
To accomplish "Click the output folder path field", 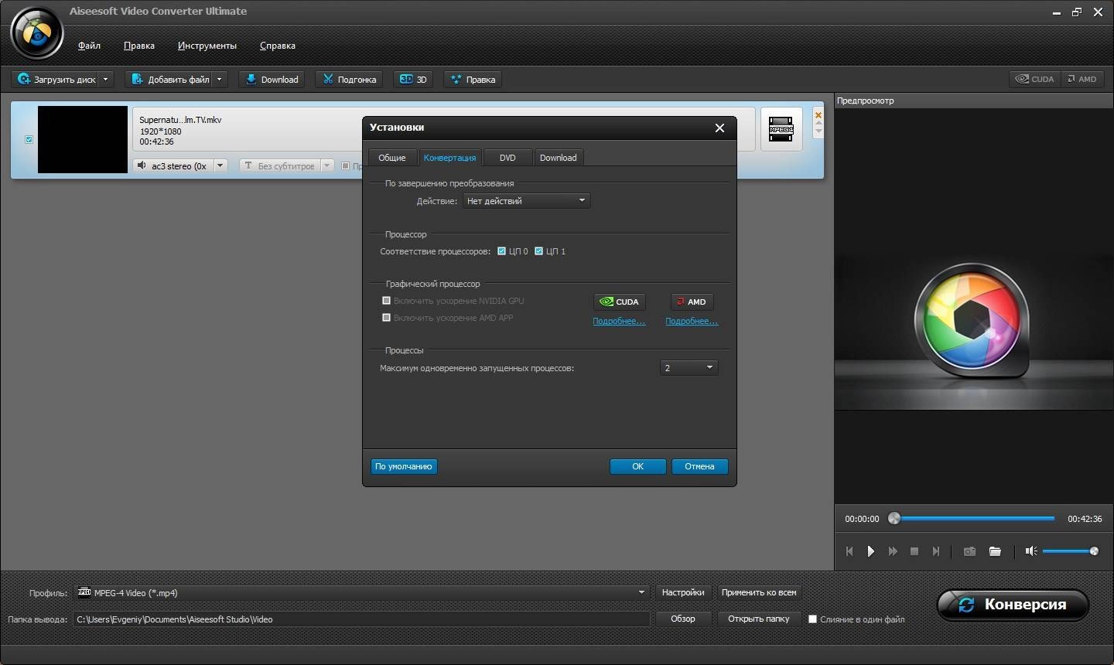I will 361,619.
